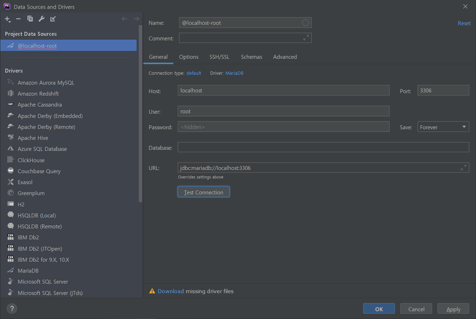Focus the Password input field
The image size is (476, 319).
pyautogui.click(x=283, y=127)
